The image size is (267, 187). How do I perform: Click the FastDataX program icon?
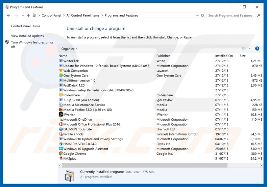[x=60, y=85]
